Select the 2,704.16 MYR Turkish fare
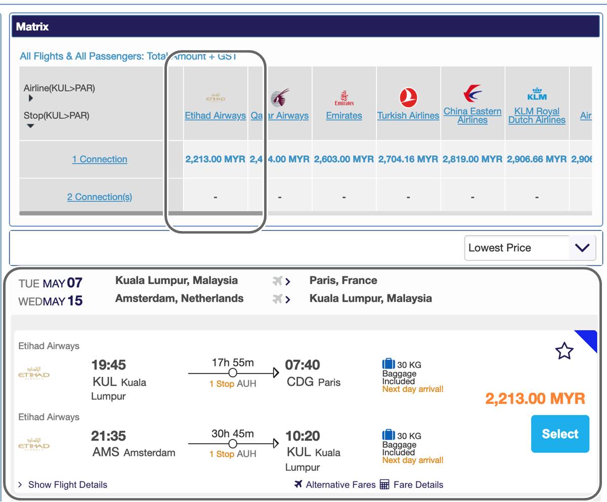607x502 pixels. (408, 159)
